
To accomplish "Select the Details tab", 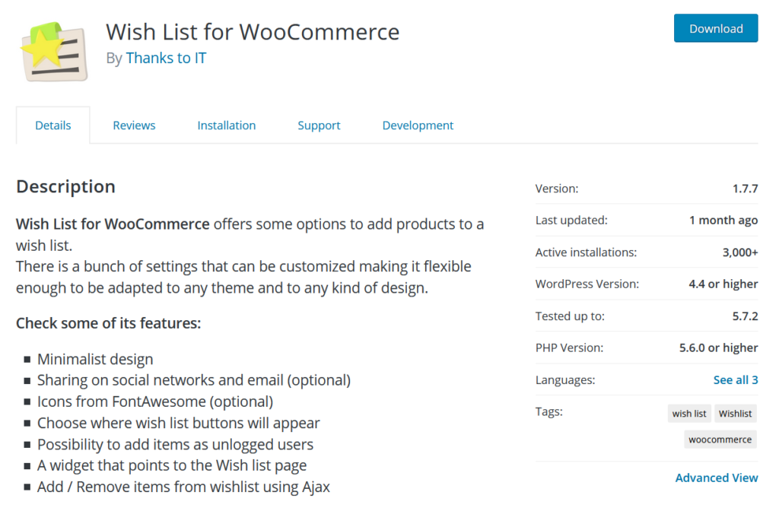I will pos(53,125).
